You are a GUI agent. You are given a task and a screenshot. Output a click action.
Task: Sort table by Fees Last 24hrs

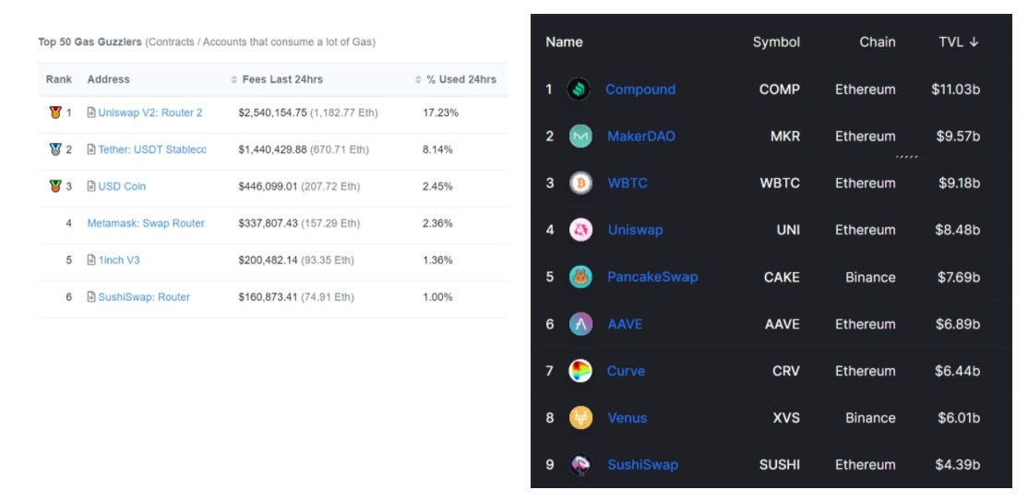pos(277,79)
